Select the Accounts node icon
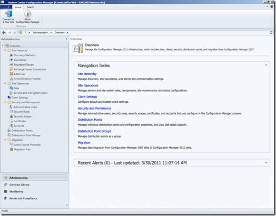The width and height of the screenshot is (276, 216). tap(11, 126)
